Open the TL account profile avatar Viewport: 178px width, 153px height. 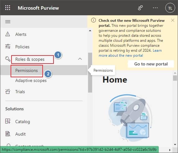(170, 8)
